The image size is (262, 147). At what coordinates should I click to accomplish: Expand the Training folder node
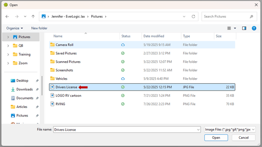[8, 54]
